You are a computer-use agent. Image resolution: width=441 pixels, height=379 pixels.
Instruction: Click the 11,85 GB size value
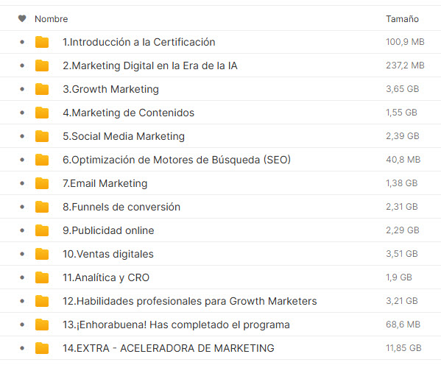403,348
